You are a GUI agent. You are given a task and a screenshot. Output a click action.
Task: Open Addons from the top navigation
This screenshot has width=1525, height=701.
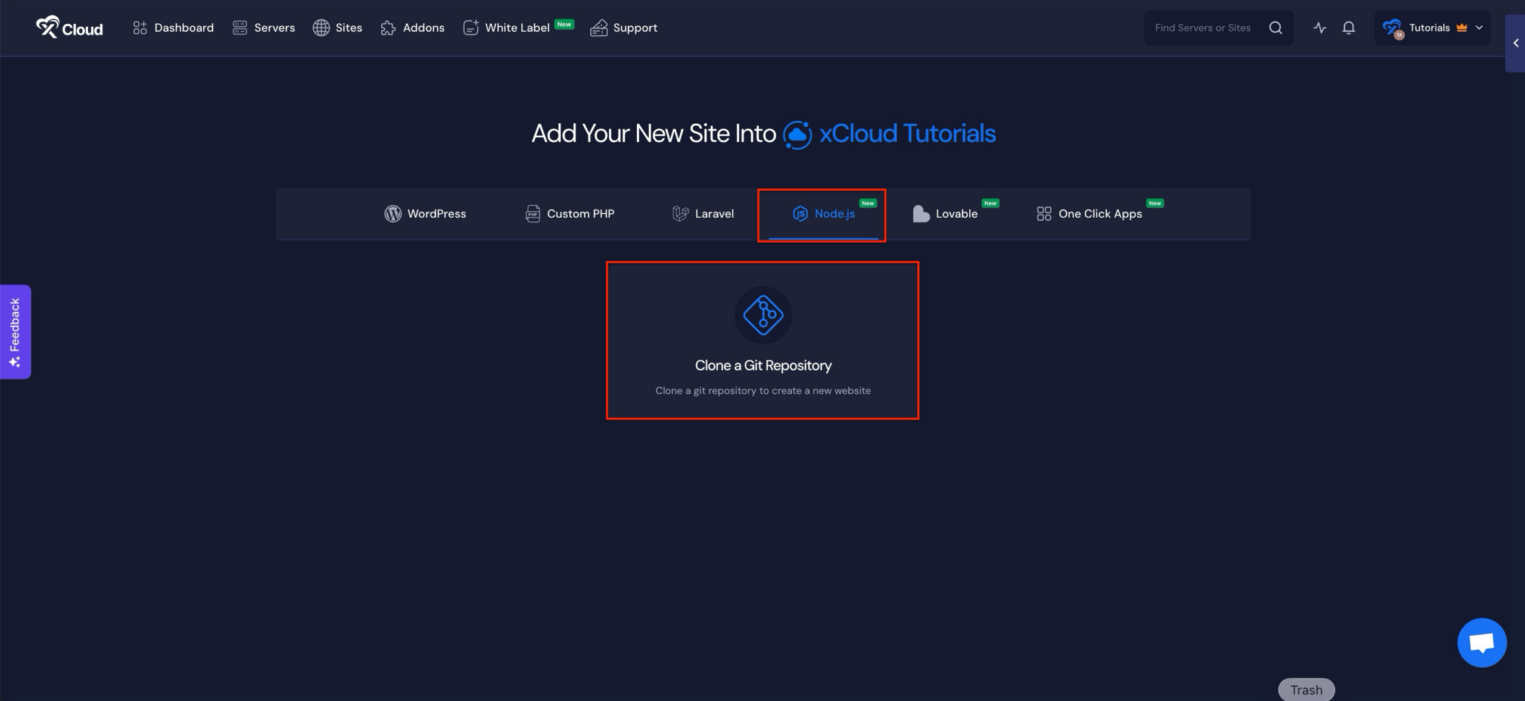[x=412, y=27]
